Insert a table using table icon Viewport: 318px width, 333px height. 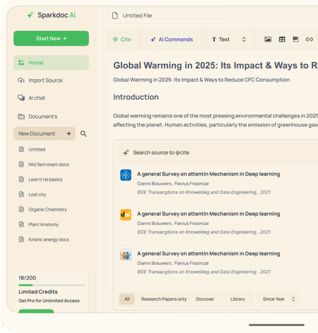pyautogui.click(x=282, y=39)
